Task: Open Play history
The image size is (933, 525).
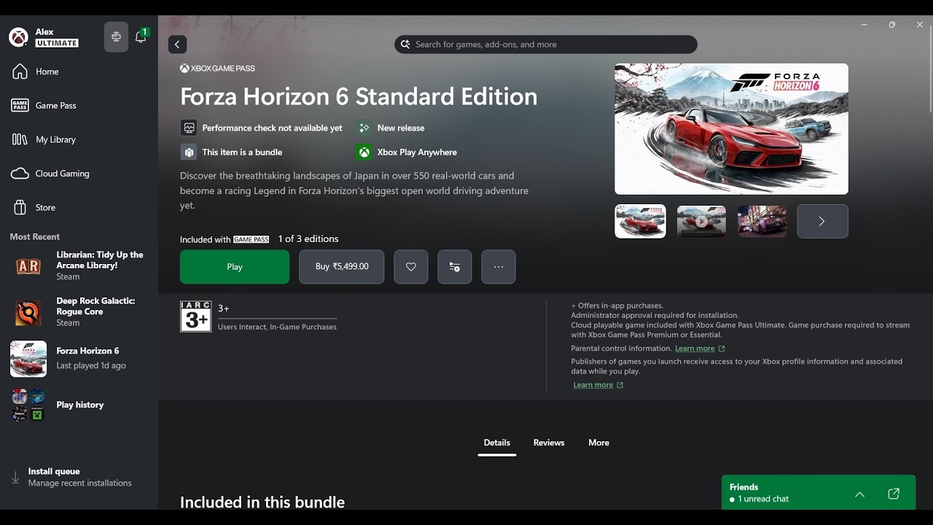Action: pos(79,405)
